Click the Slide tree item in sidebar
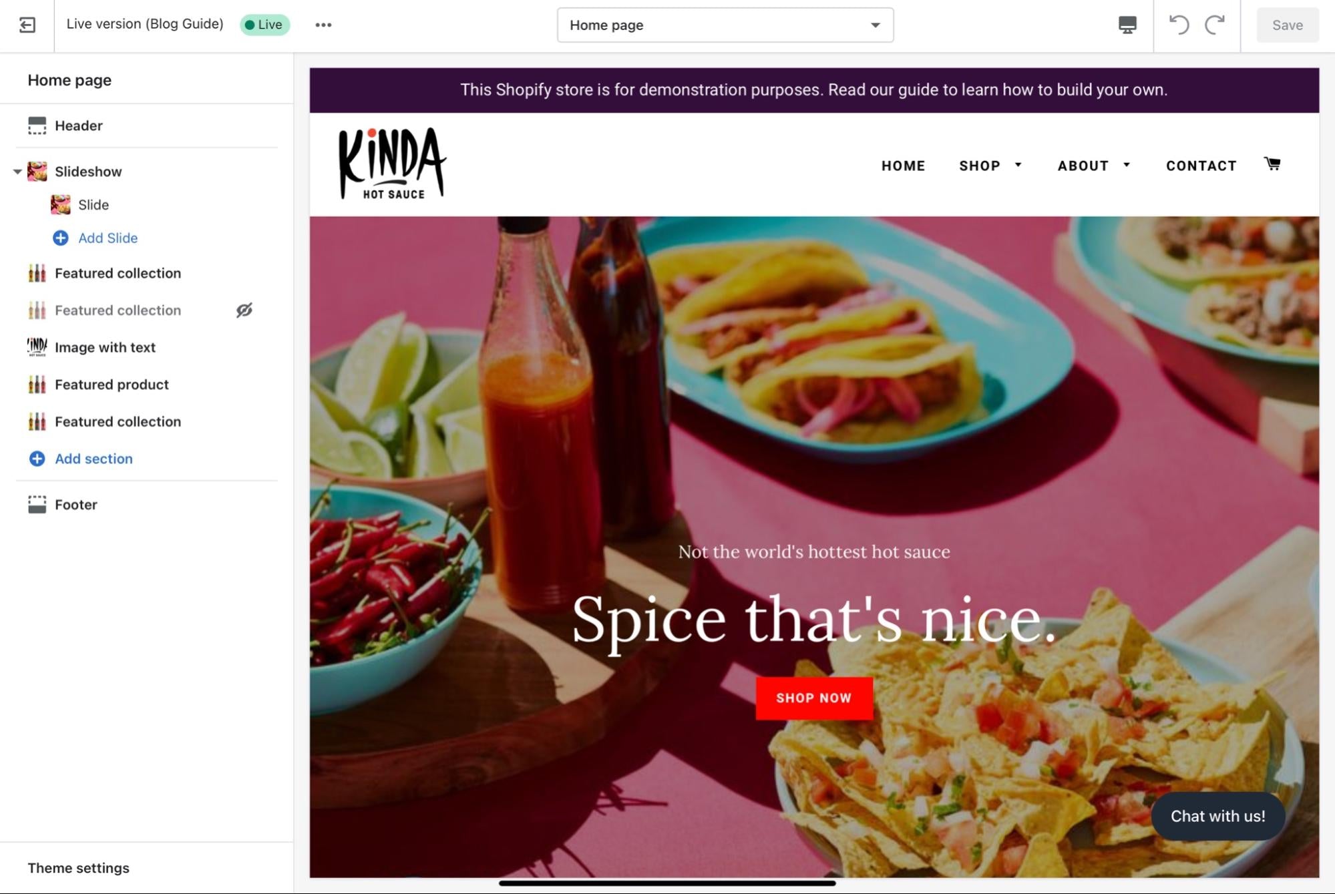The width and height of the screenshot is (1335, 894). click(93, 204)
